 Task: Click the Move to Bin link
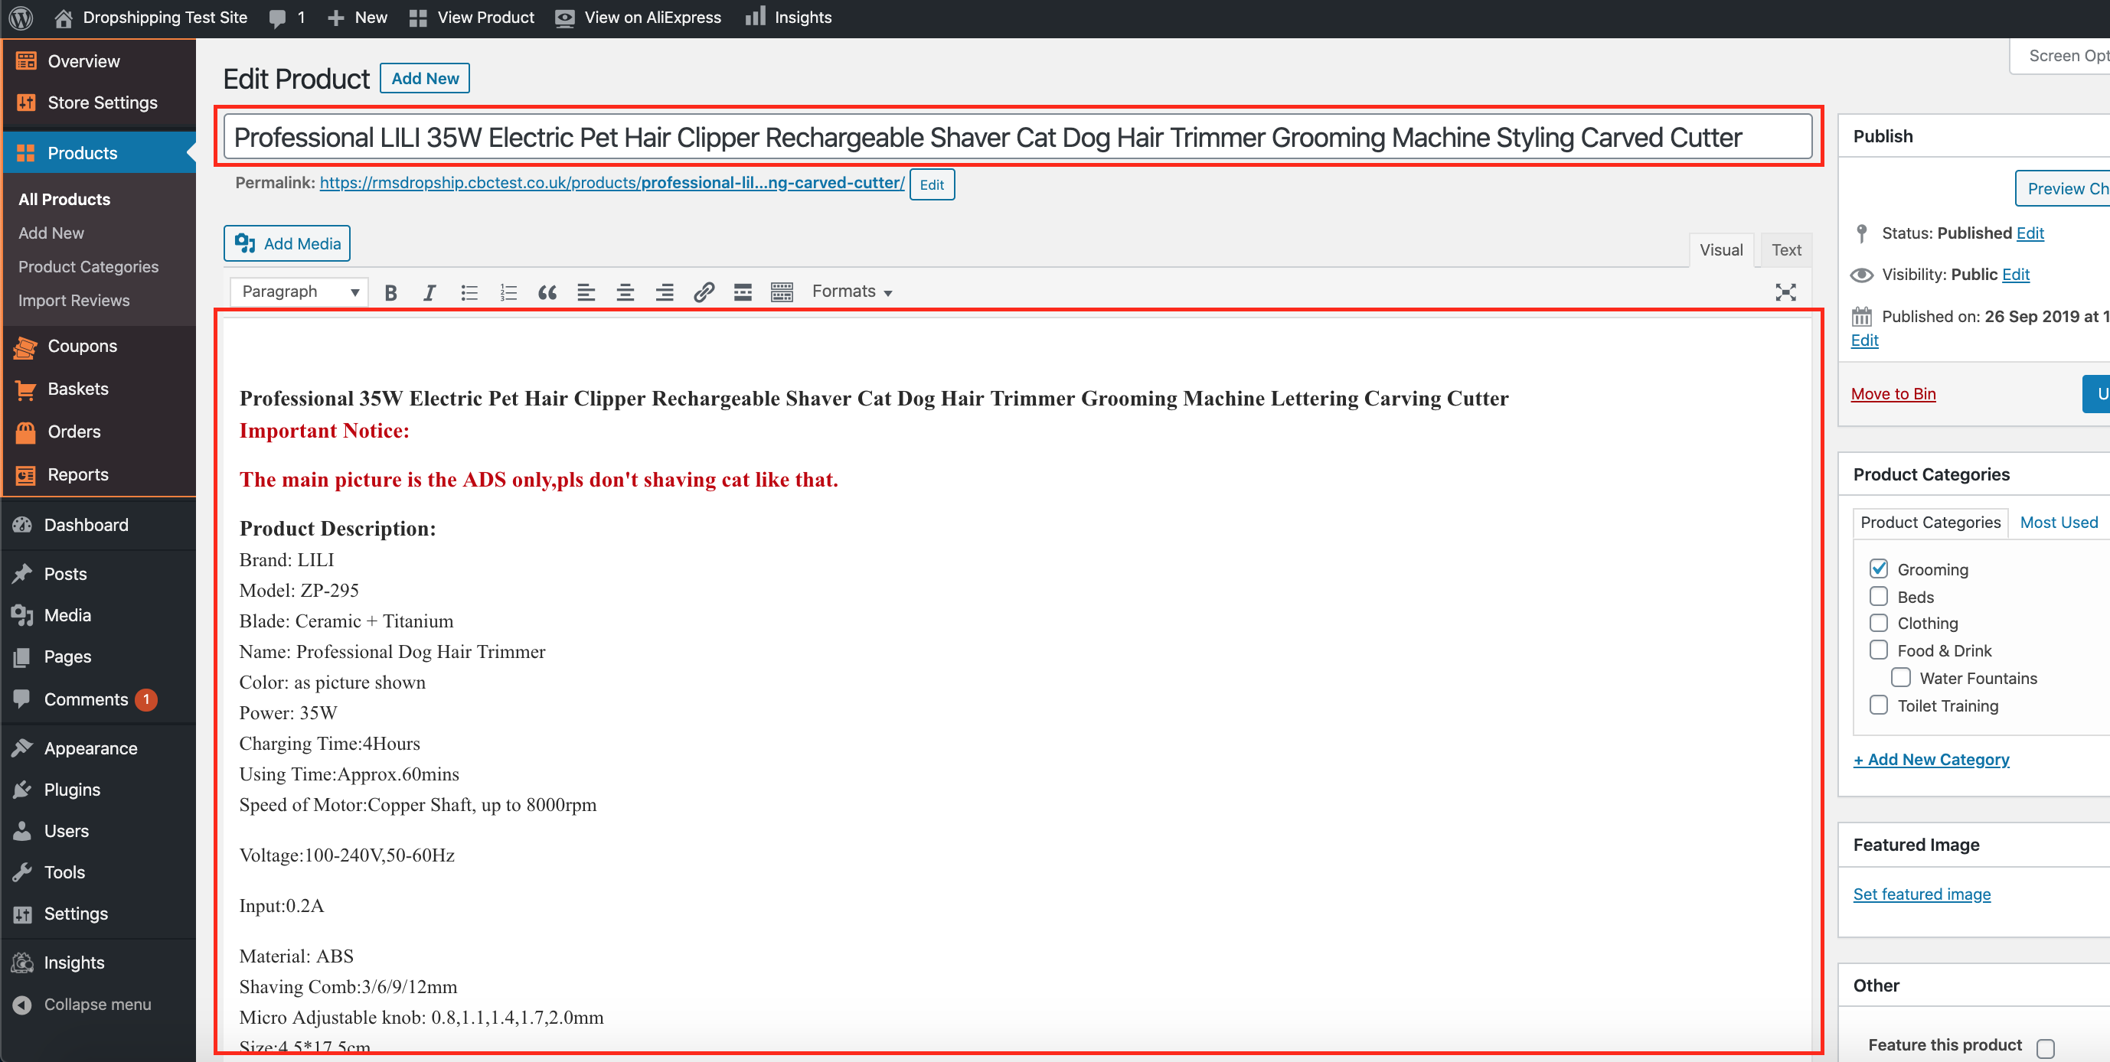(1893, 394)
